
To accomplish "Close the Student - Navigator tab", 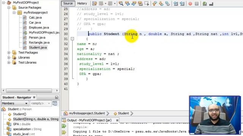I will [34, 97].
